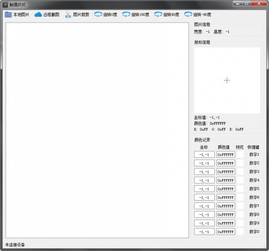Image resolution: width=269 pixels, height=251 pixels.
Task: Click the coordinate field for 数字8
Action: pos(204,215)
